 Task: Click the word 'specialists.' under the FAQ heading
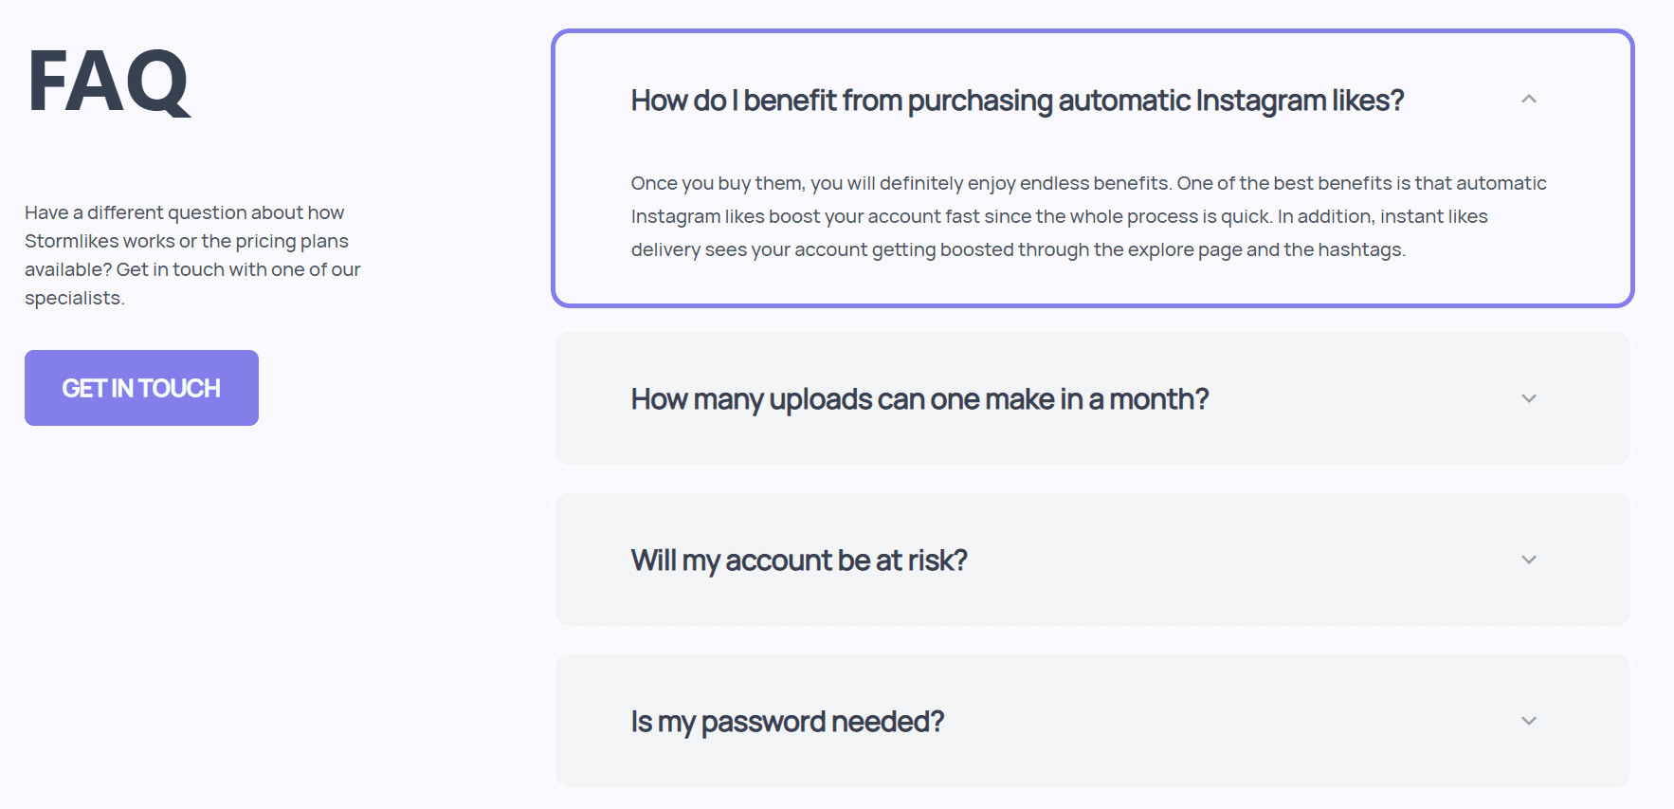tap(74, 298)
